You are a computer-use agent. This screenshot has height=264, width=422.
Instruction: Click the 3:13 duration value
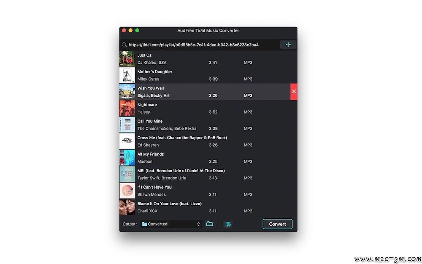[x=213, y=178]
